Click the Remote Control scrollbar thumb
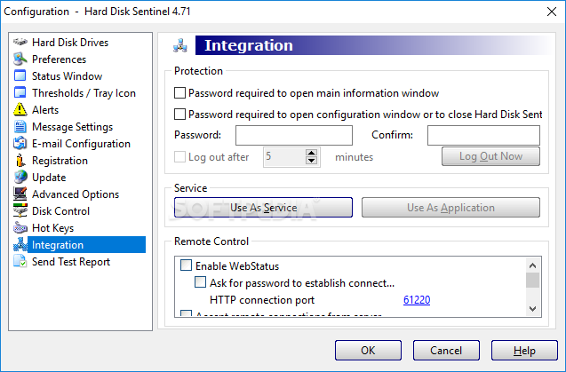 coord(532,280)
